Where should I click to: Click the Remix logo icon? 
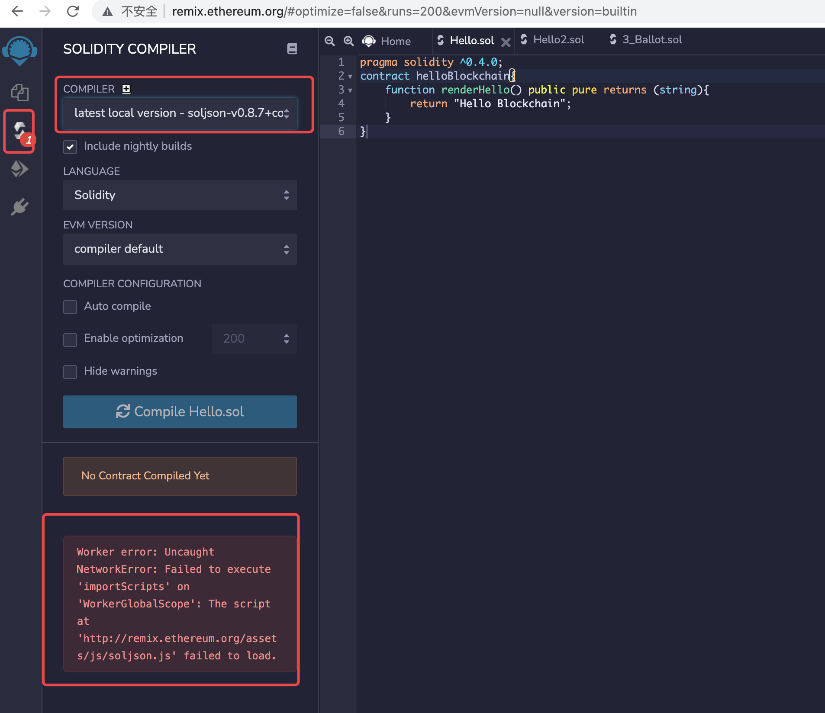[x=19, y=51]
